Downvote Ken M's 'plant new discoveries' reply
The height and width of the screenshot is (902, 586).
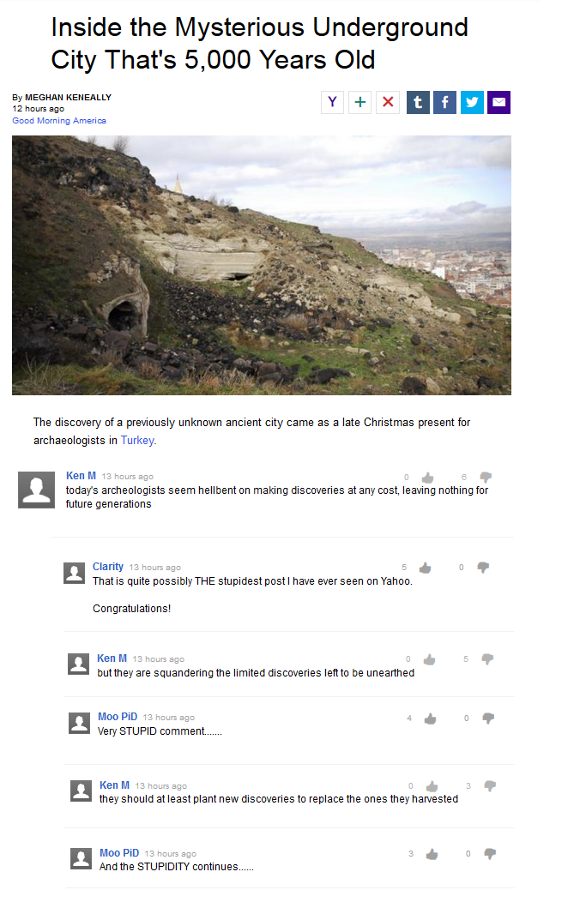click(490, 785)
